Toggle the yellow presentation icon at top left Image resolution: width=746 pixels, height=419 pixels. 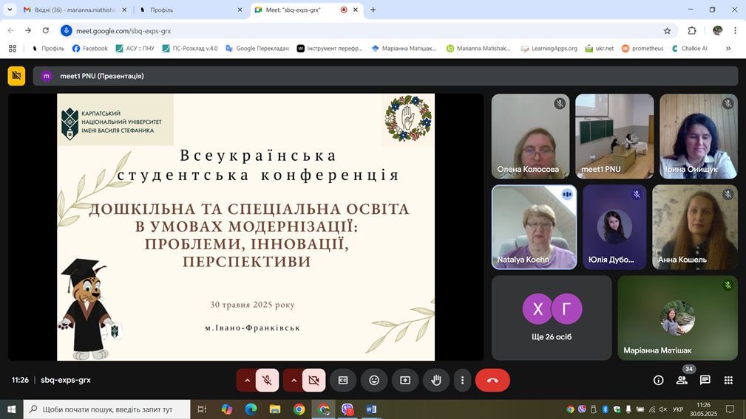[x=16, y=76]
